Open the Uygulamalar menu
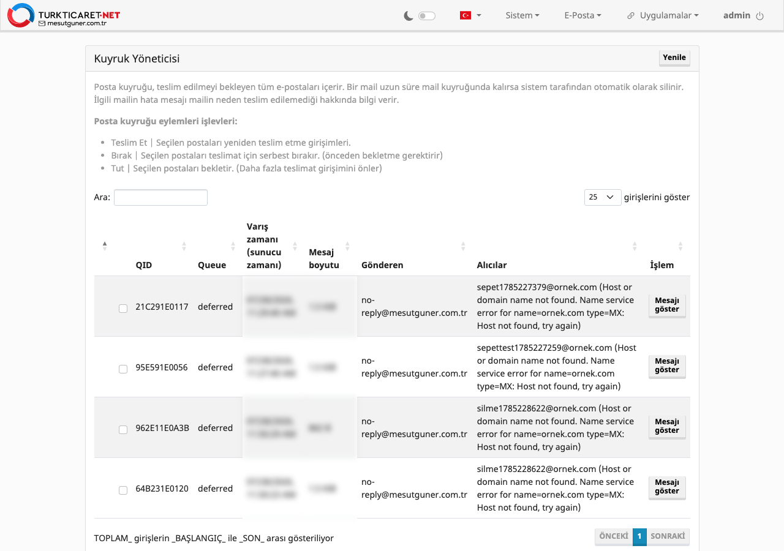 pos(663,15)
